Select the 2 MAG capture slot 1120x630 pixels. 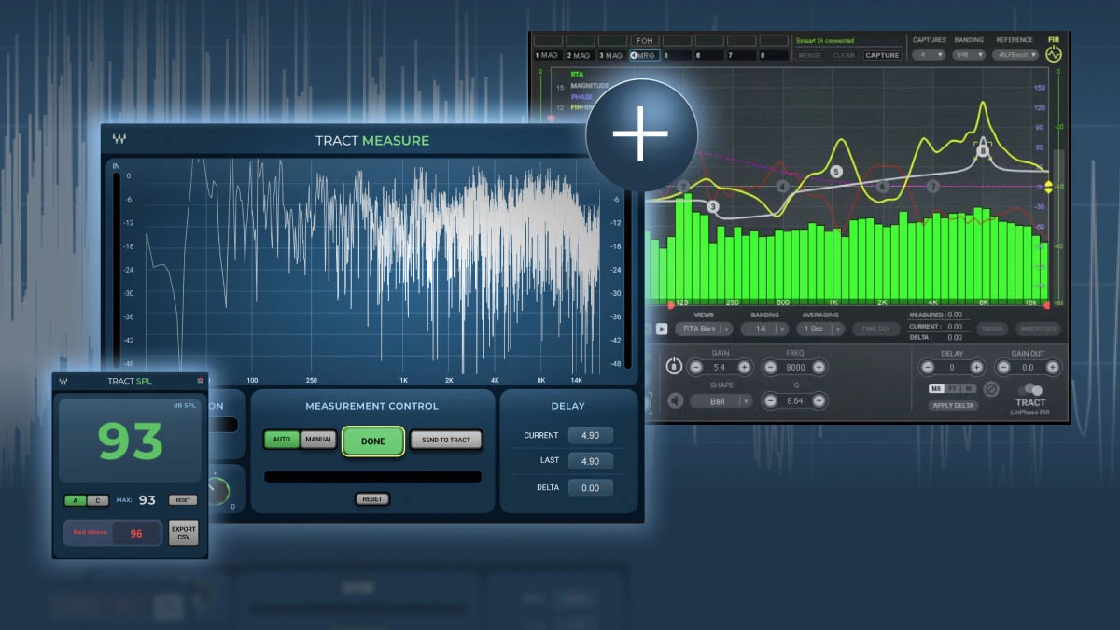[580, 55]
